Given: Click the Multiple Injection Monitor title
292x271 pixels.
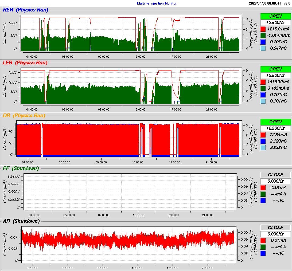Looking at the screenshot, I should [x=157, y=3].
